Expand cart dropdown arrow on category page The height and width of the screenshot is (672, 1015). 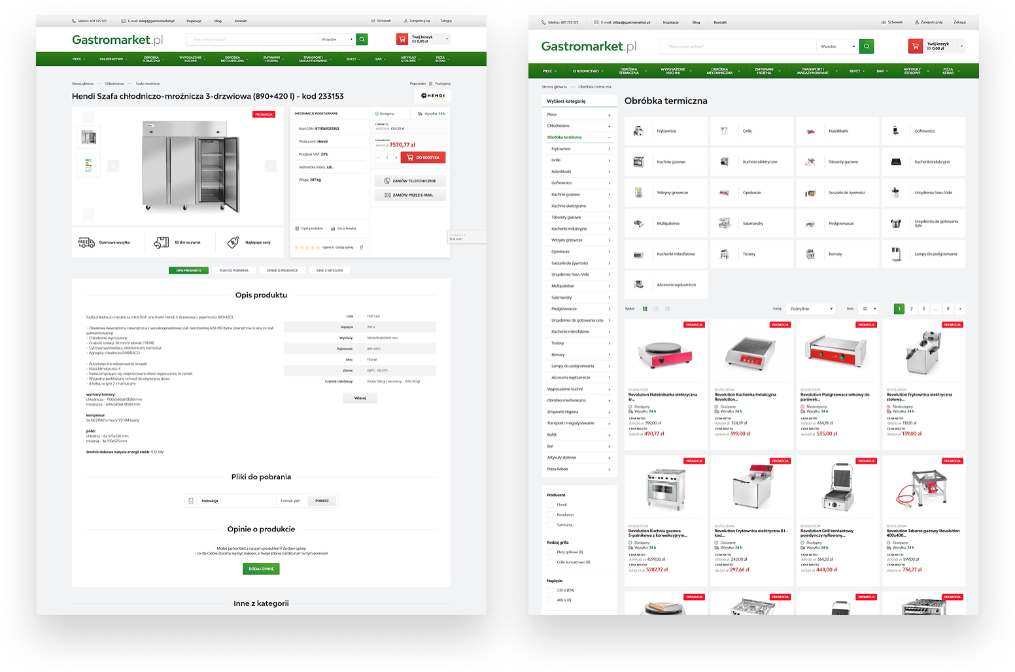pos(961,46)
